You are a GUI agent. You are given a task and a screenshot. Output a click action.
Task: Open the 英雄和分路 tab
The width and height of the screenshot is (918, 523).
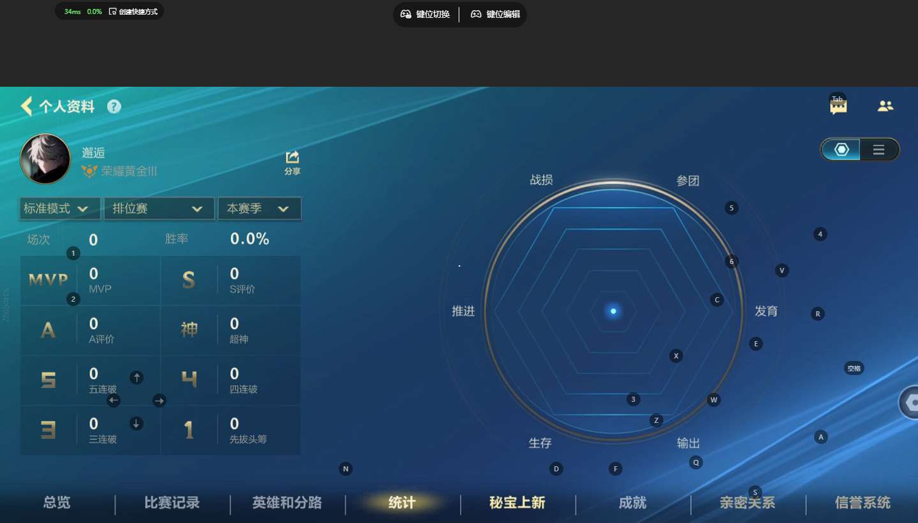coord(287,503)
